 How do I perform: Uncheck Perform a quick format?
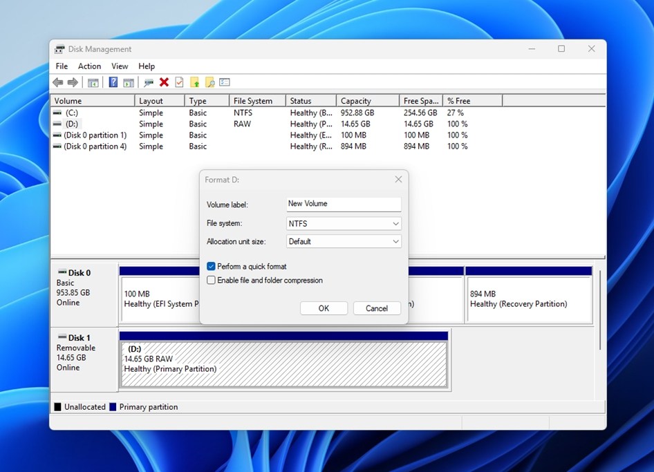pyautogui.click(x=211, y=267)
